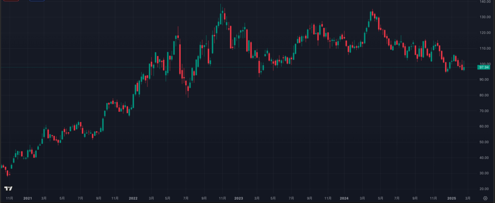Screen dimensions: 495x203
Task: Select the current price tag 97.94
Action: coord(483,68)
